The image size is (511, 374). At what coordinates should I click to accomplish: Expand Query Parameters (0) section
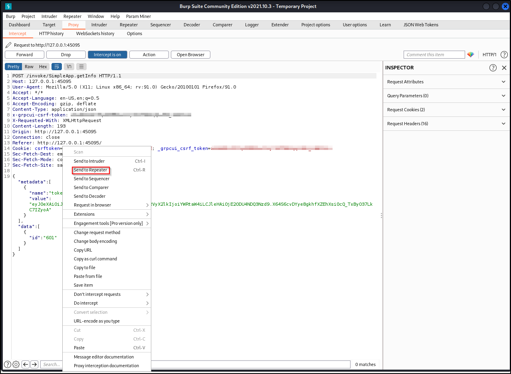point(447,96)
